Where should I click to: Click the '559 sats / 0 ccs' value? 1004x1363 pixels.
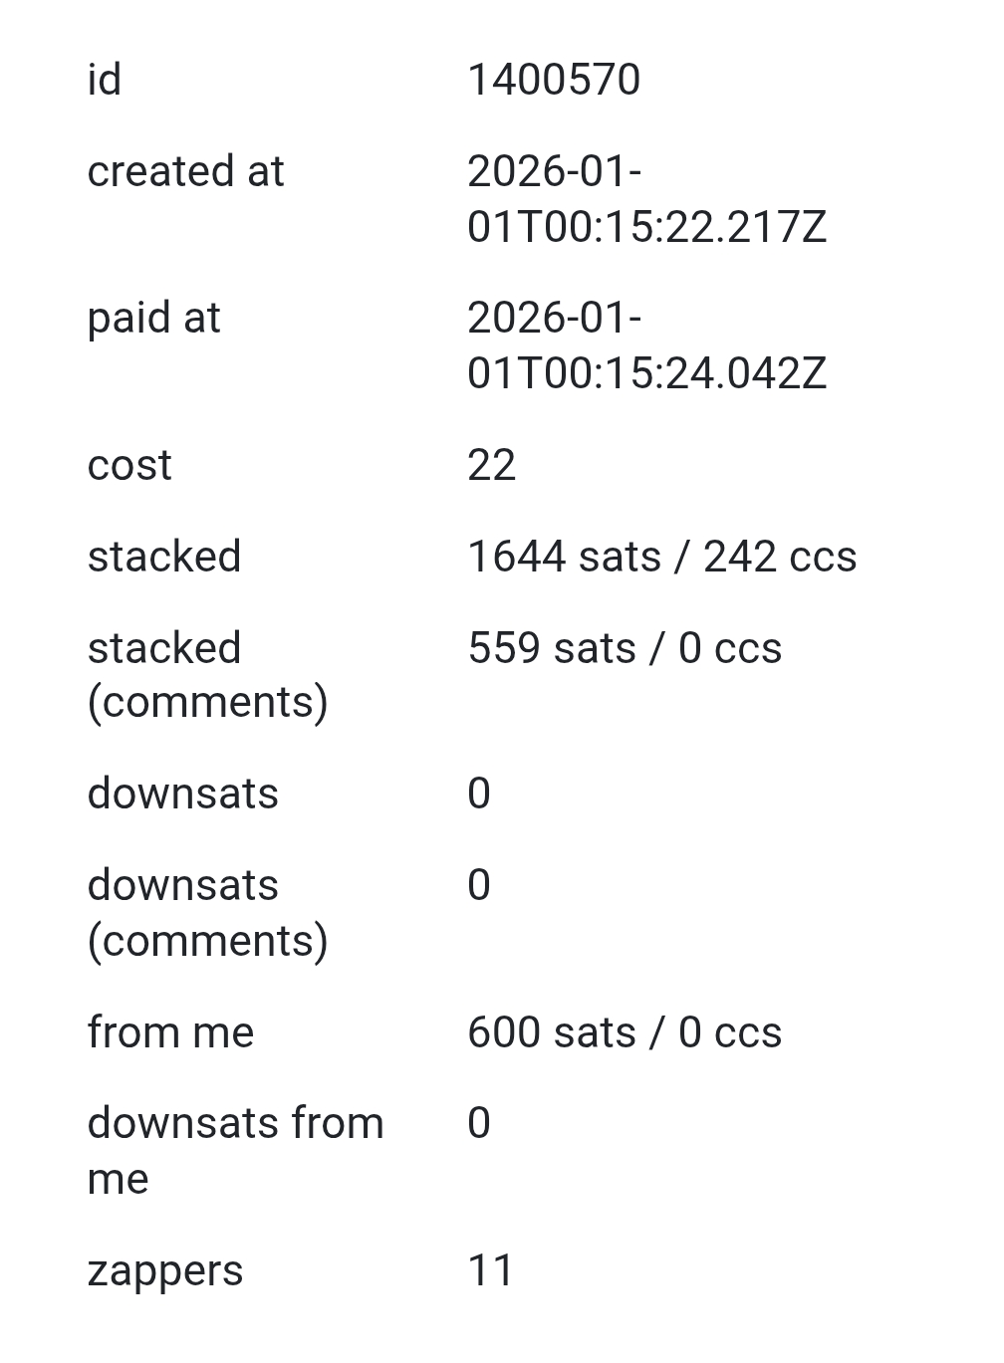pos(624,648)
